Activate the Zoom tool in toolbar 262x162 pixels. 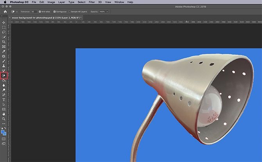4,119
